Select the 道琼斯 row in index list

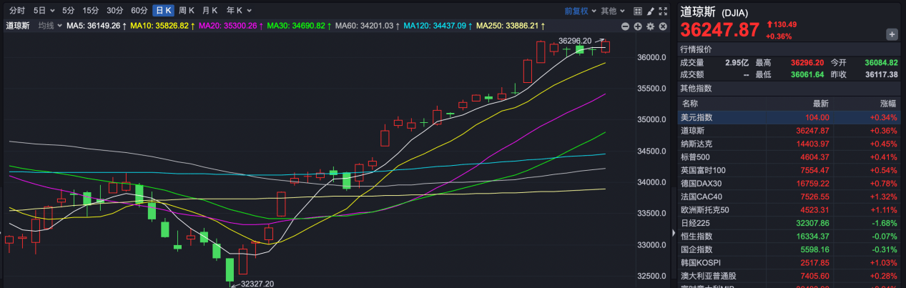click(790, 131)
